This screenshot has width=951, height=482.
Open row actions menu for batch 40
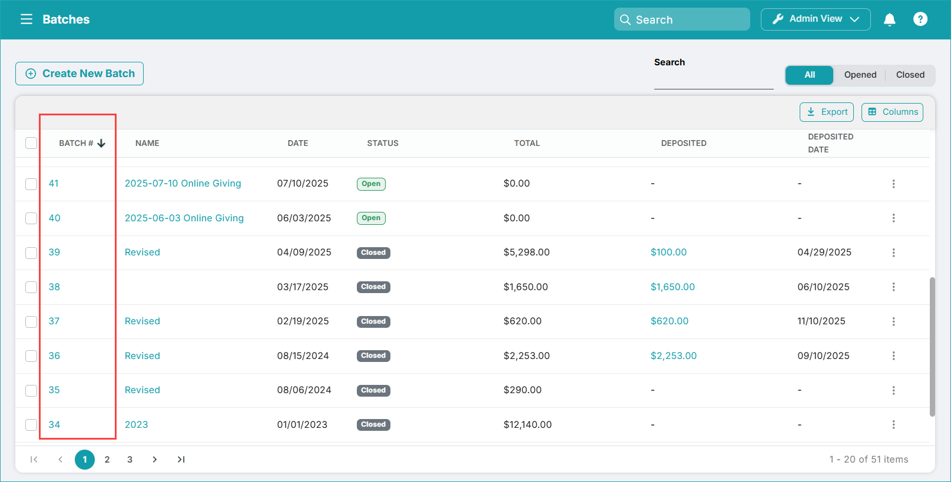pos(893,218)
